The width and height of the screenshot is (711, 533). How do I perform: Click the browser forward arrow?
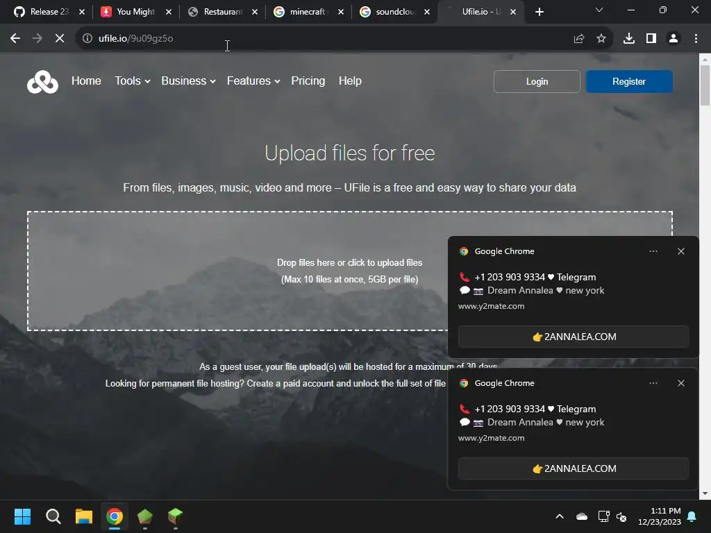point(37,39)
